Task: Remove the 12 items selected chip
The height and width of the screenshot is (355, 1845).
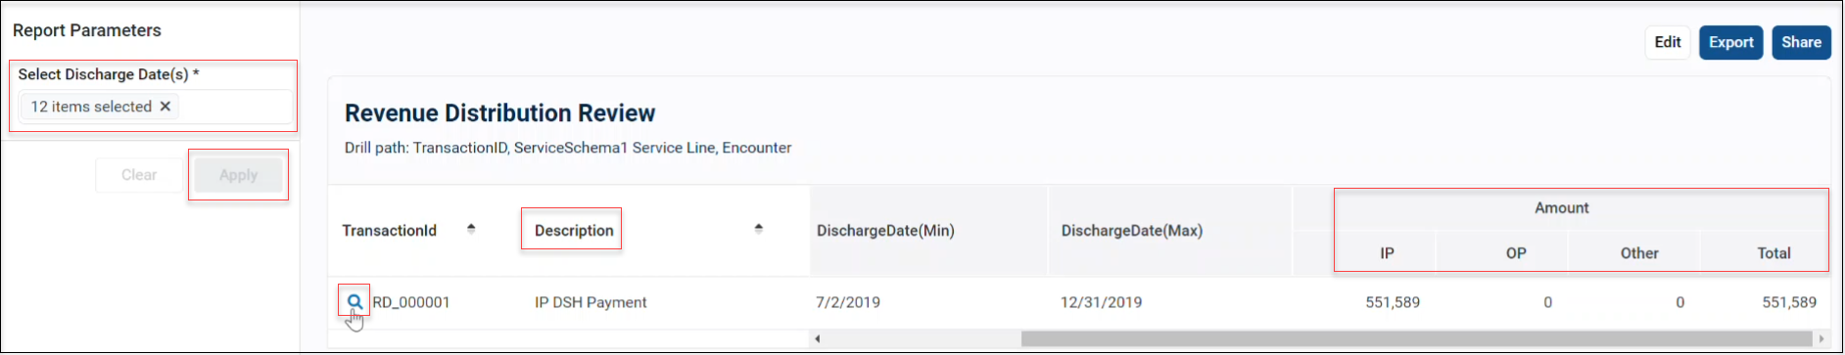Action: coord(166,107)
